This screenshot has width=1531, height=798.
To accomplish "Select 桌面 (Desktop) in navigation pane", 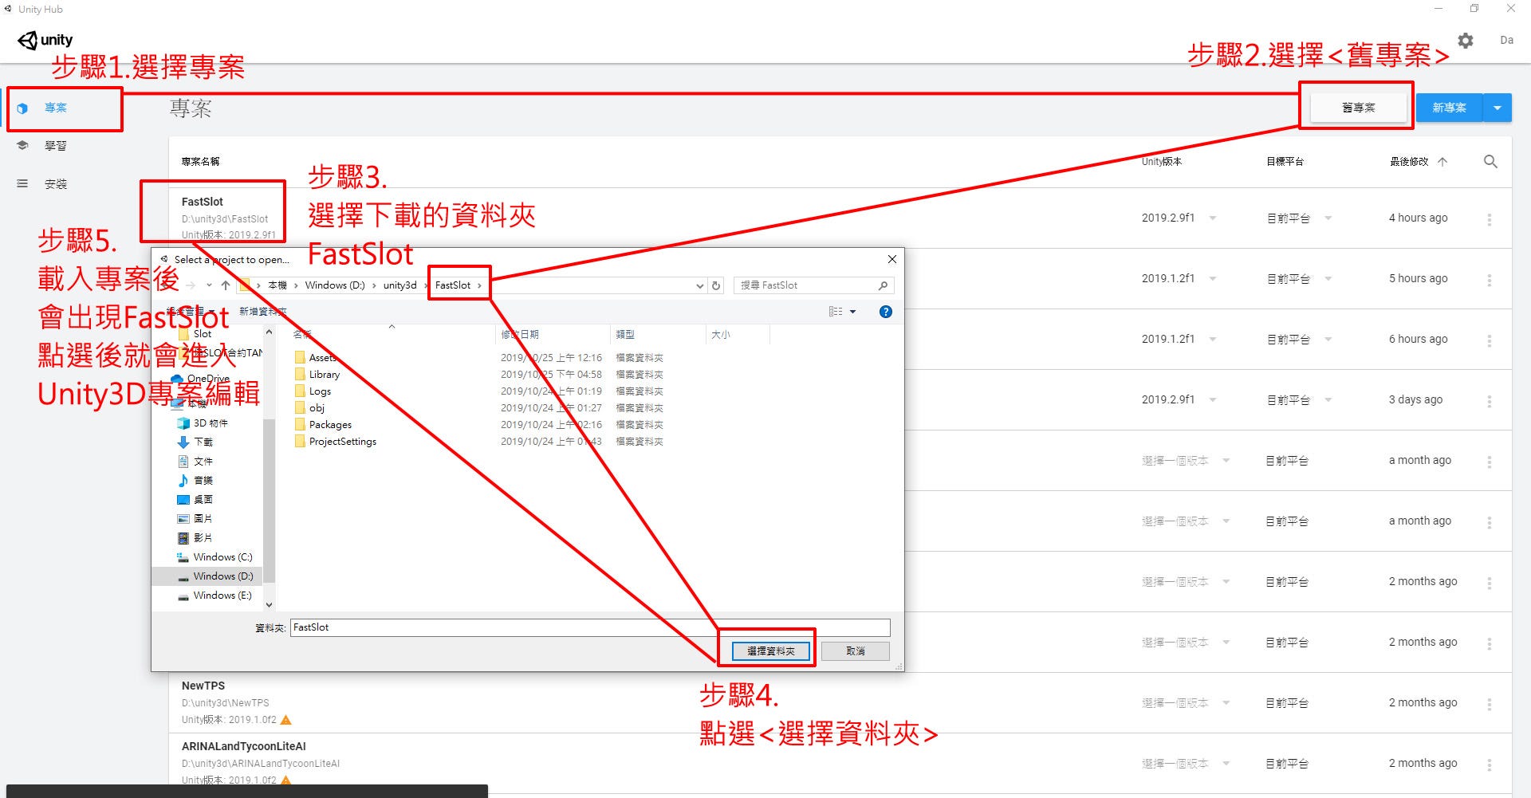I will (203, 499).
